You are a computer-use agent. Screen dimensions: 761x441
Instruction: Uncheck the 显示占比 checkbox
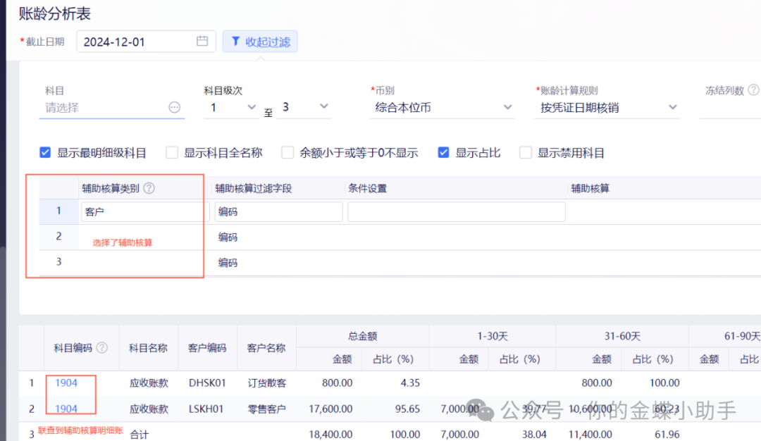(x=443, y=152)
